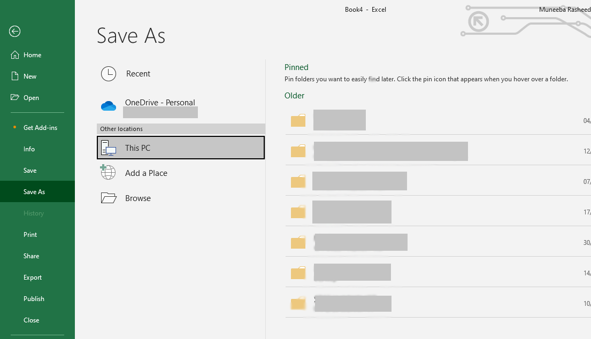Go to the Info page
The width and height of the screenshot is (591, 339).
pos(29,149)
